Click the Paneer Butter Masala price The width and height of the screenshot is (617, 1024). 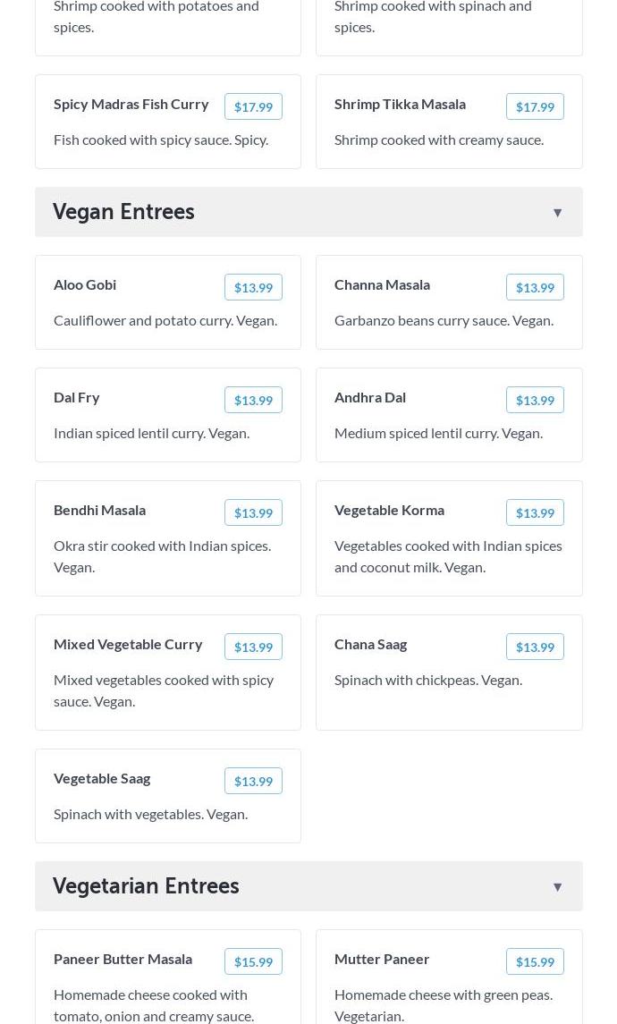[x=253, y=961]
